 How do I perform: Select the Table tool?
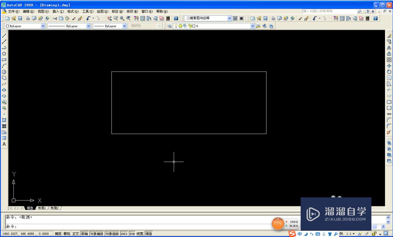click(x=4, y=138)
